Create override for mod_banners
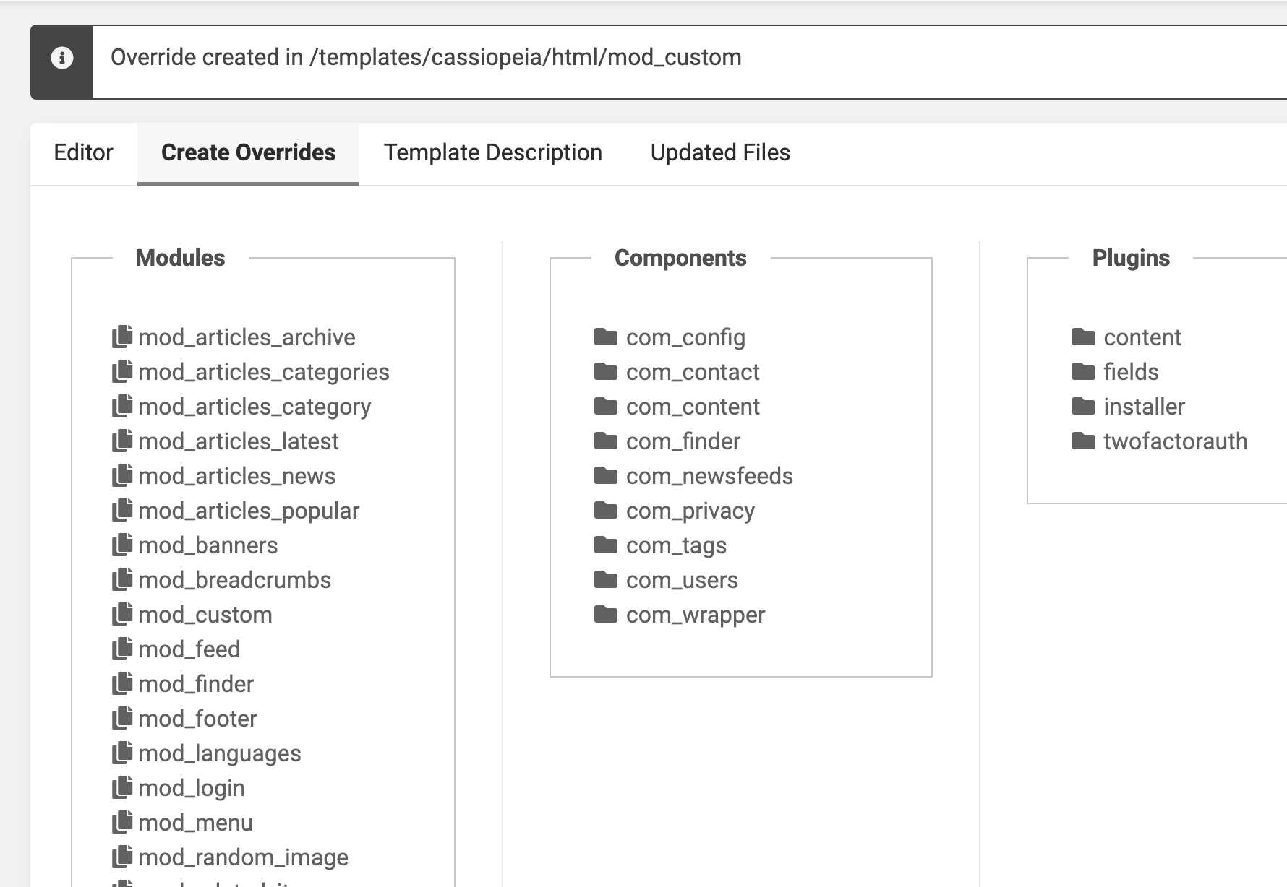Image resolution: width=1287 pixels, height=887 pixels. pos(208,545)
